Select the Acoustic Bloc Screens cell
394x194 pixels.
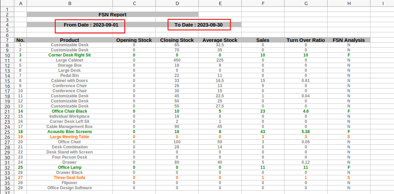[x=70, y=132]
